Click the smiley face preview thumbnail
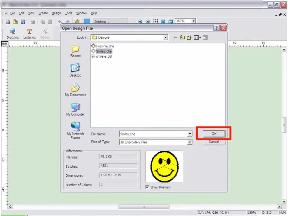The height and width of the screenshot is (216, 288). (164, 166)
